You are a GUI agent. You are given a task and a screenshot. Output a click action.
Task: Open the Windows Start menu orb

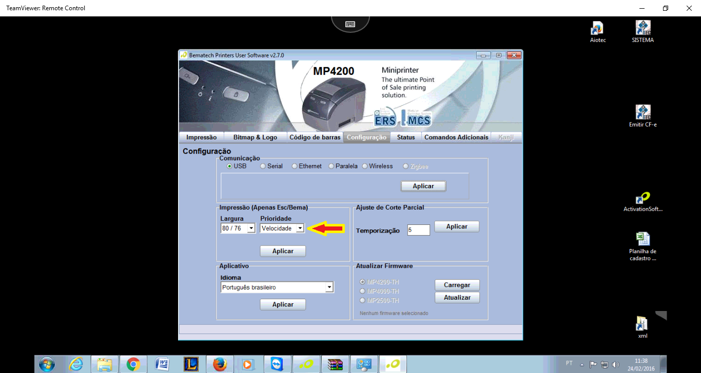(46, 364)
